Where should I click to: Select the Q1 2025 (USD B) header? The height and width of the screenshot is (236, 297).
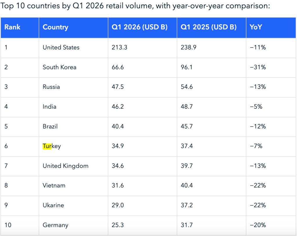pyautogui.click(x=211, y=28)
